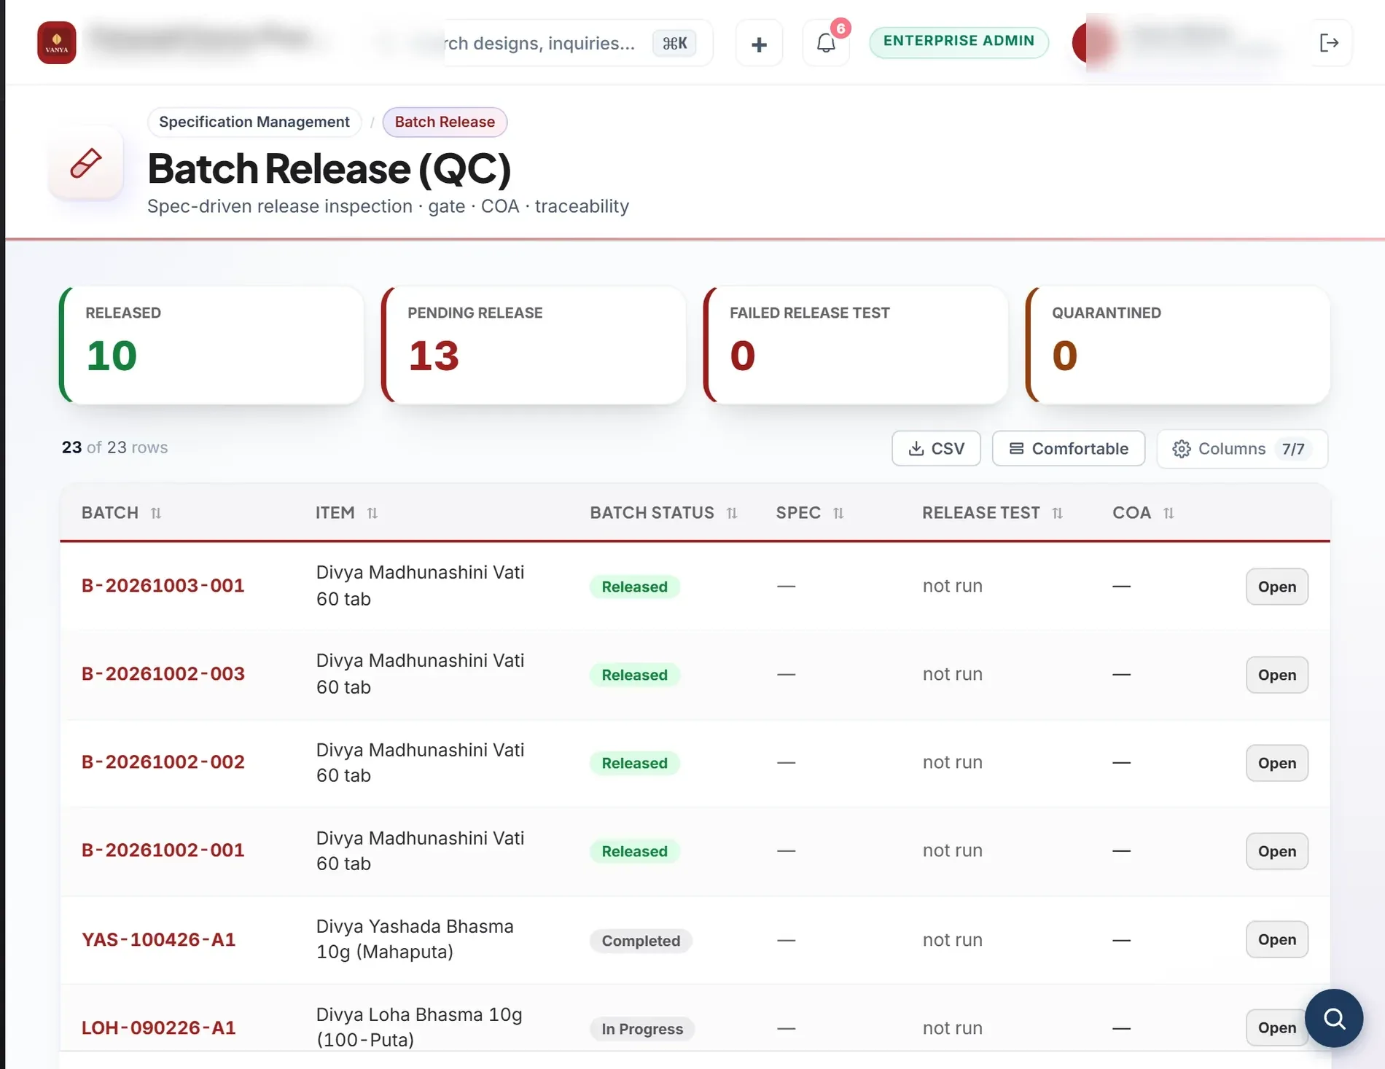Open the Columns 7/7 selector
Viewport: 1385px width, 1069px height.
1242,448
